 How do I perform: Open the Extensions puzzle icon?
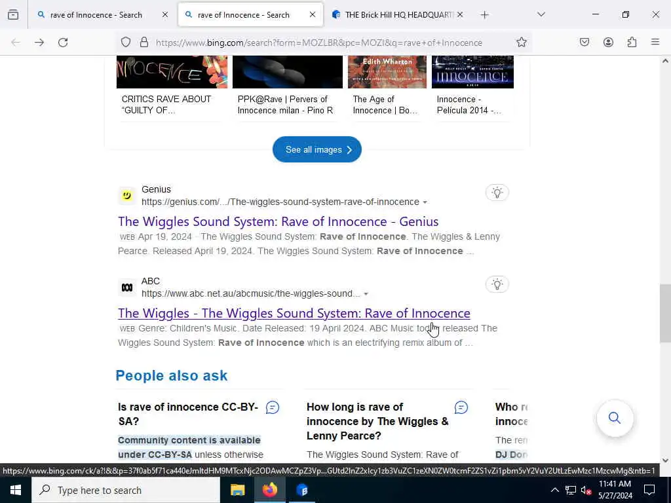click(632, 43)
